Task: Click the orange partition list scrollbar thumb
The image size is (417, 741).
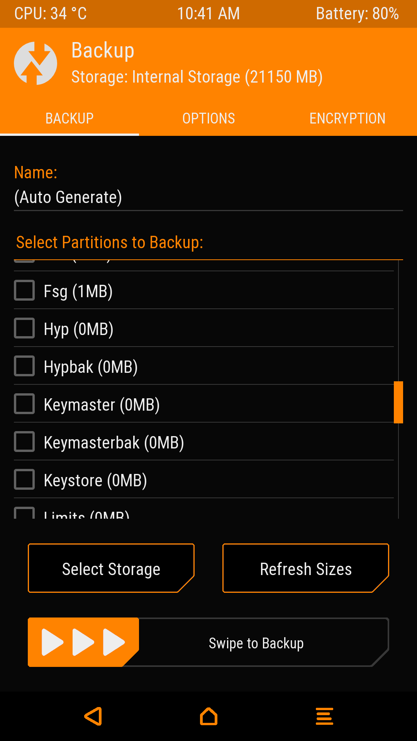Action: (x=398, y=402)
